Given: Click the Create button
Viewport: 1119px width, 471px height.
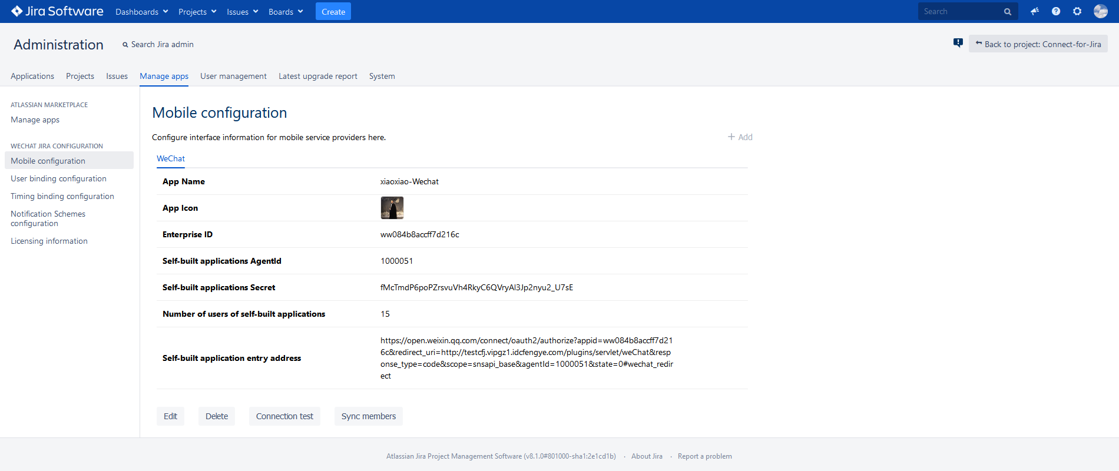Looking at the screenshot, I should (x=333, y=12).
